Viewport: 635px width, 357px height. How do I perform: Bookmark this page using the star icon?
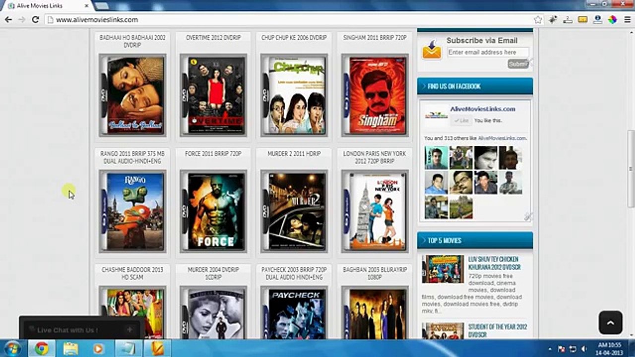pyautogui.click(x=538, y=20)
